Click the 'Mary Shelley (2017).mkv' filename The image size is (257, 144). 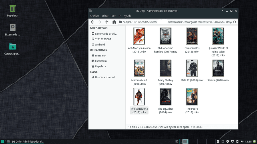[x=166, y=82]
